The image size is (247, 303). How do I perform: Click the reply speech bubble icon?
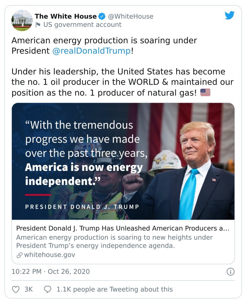click(48, 289)
